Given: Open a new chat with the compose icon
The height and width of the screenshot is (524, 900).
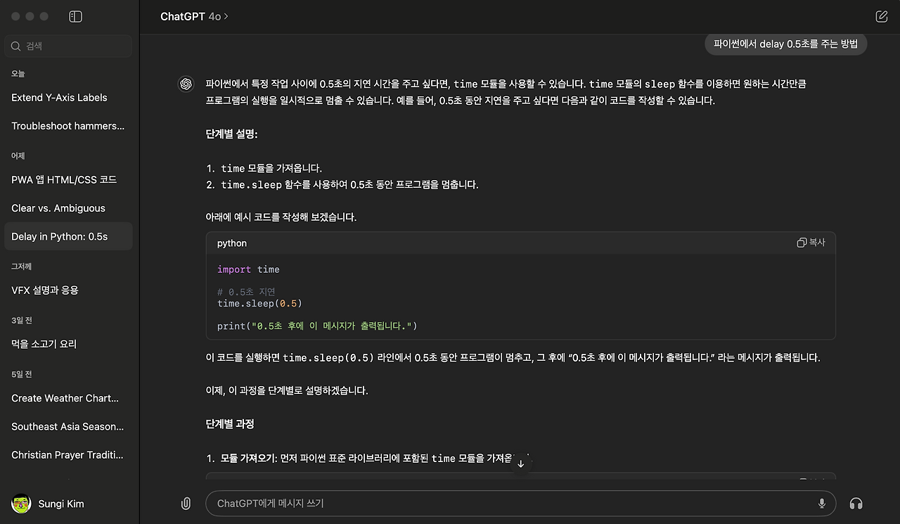Looking at the screenshot, I should click(881, 15).
